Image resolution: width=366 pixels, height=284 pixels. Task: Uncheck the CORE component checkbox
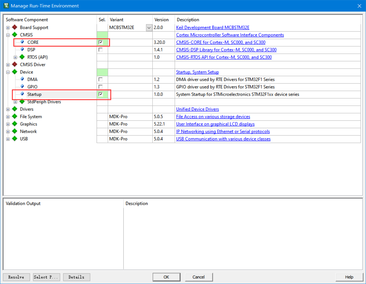point(100,42)
